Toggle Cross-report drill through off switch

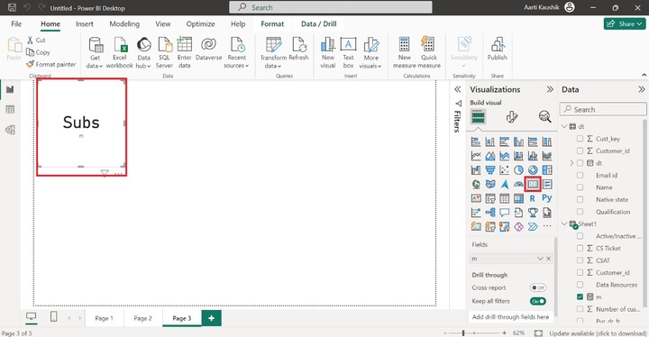(537, 287)
